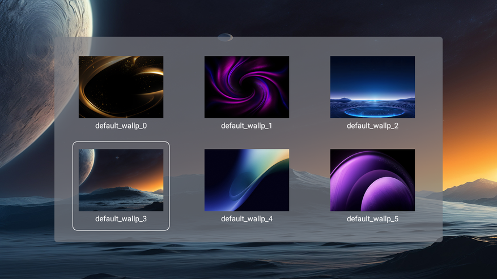Click the default_wallp_4 label
The height and width of the screenshot is (279, 497).
tap(247, 219)
